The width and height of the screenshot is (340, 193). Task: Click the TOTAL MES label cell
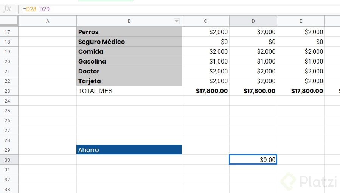(129, 91)
